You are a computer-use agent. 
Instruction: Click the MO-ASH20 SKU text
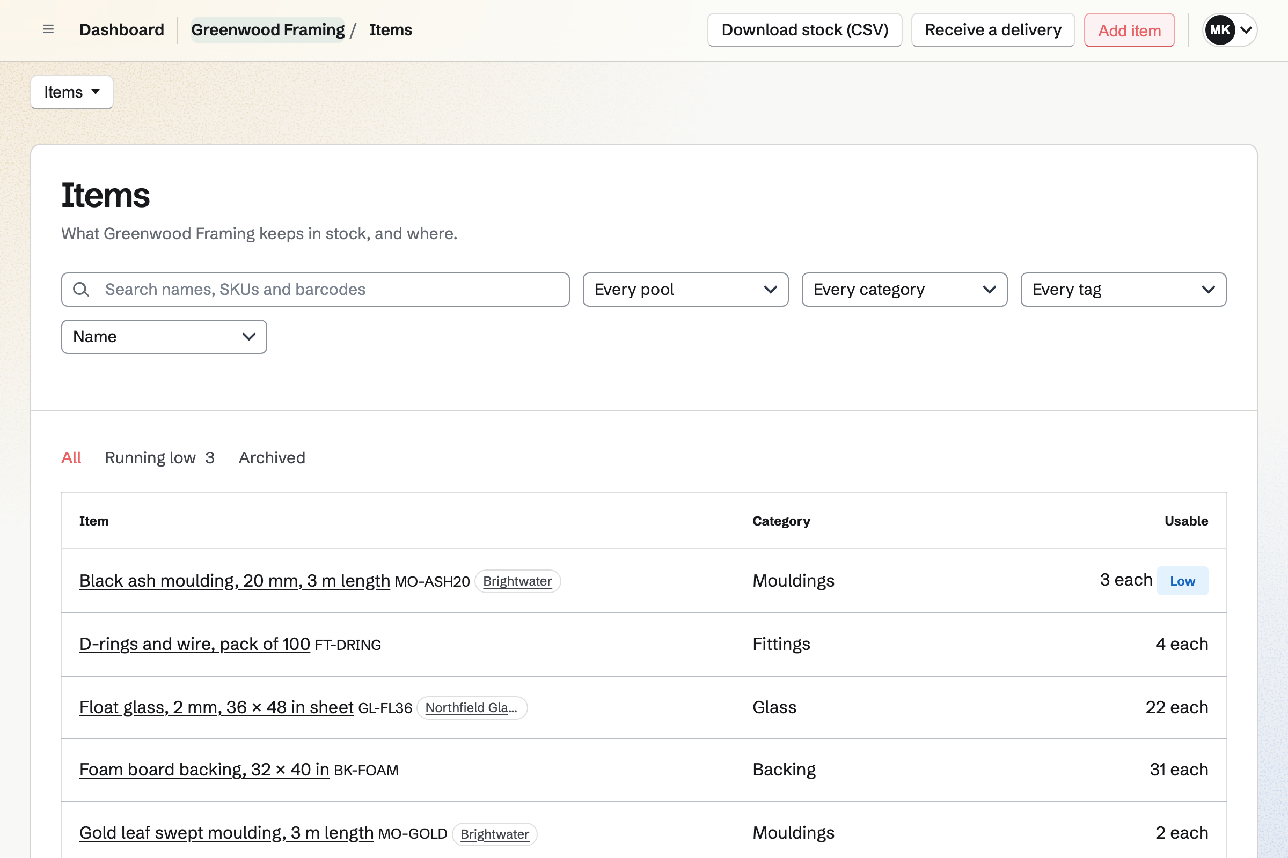432,582
